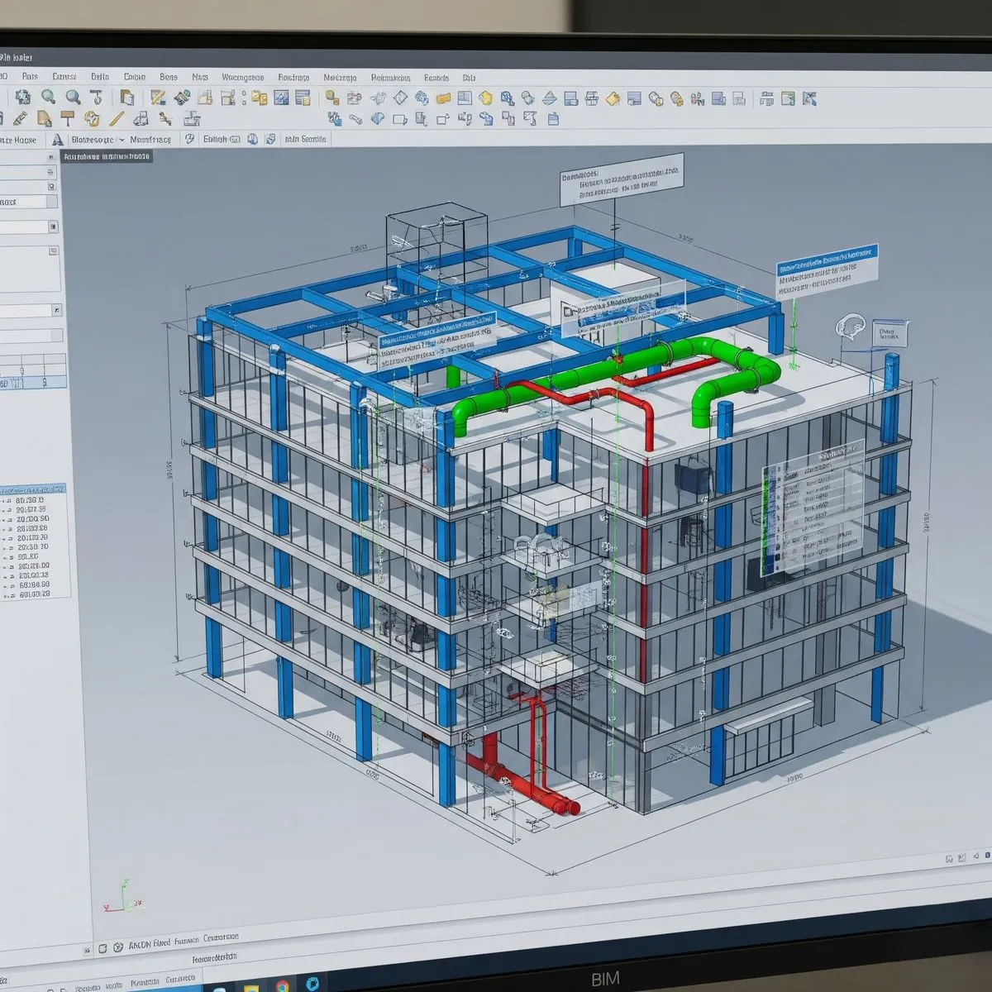Image resolution: width=992 pixels, height=992 pixels.
Task: Toggle the checkbox beside the first property field
Action: coord(52,171)
